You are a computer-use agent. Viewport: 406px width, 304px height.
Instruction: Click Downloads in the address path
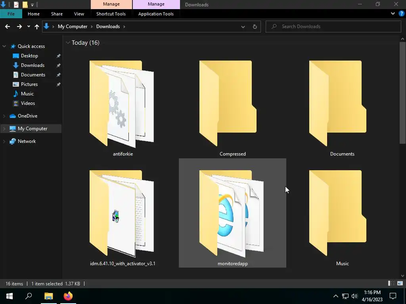108,27
